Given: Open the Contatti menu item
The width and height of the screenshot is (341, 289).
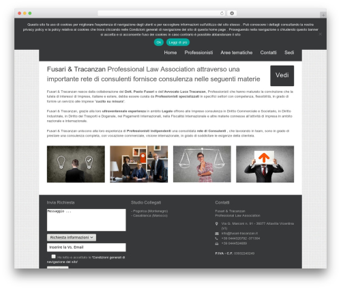Looking at the screenshot, I should [x=268, y=53].
